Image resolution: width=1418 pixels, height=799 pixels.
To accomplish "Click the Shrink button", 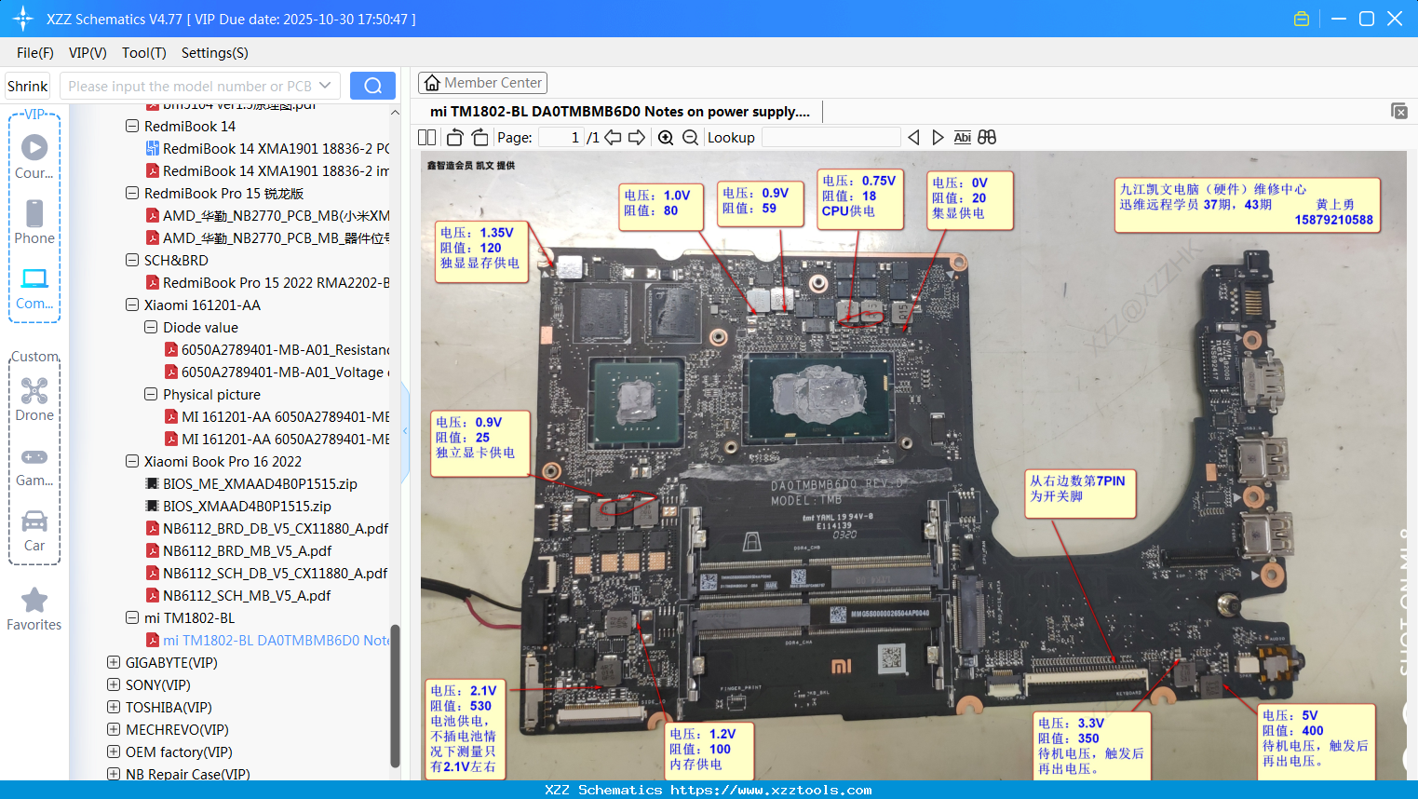I will tap(28, 86).
